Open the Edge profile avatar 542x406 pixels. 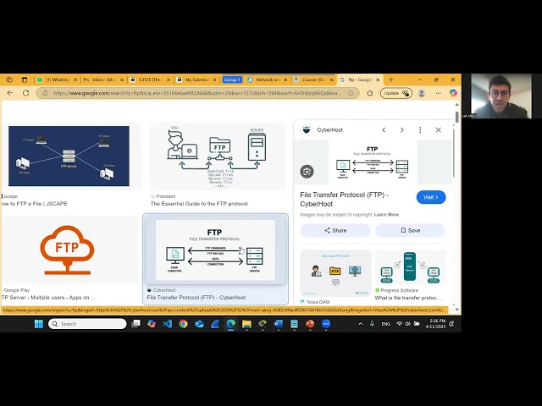click(x=422, y=93)
